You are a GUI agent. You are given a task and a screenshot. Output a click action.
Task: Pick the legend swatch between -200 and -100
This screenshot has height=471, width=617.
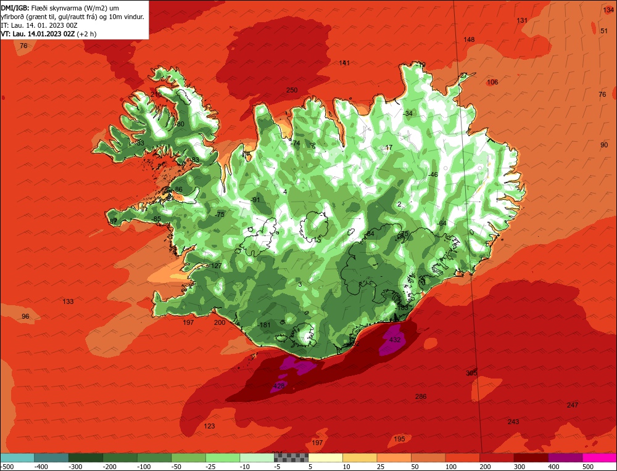(120, 457)
